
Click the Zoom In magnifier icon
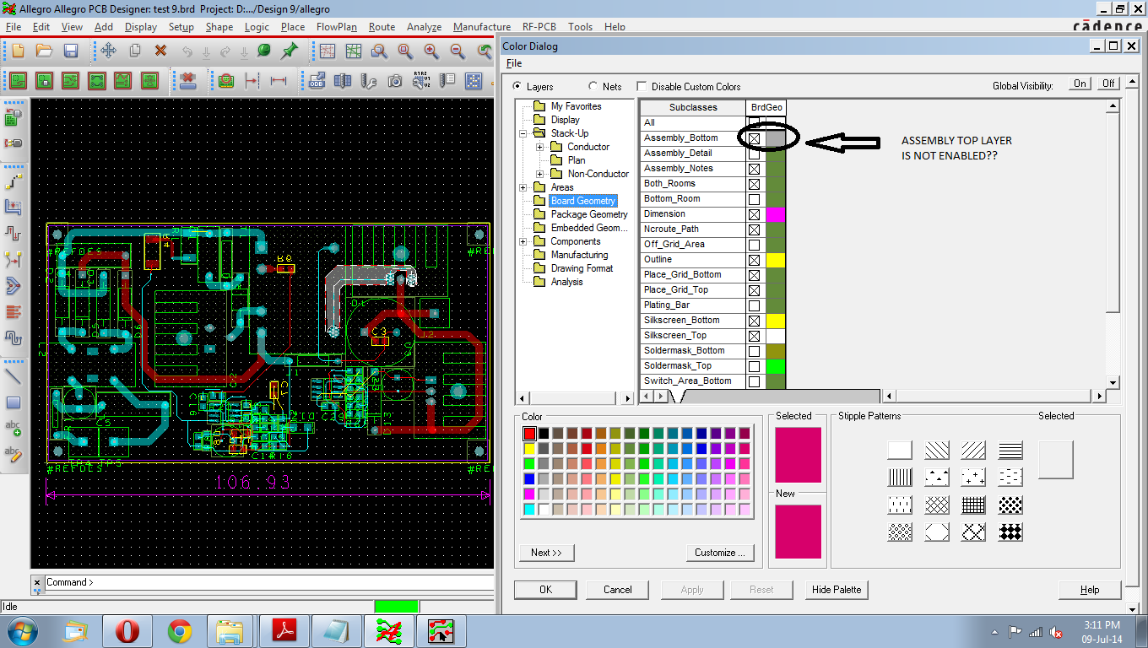[431, 51]
